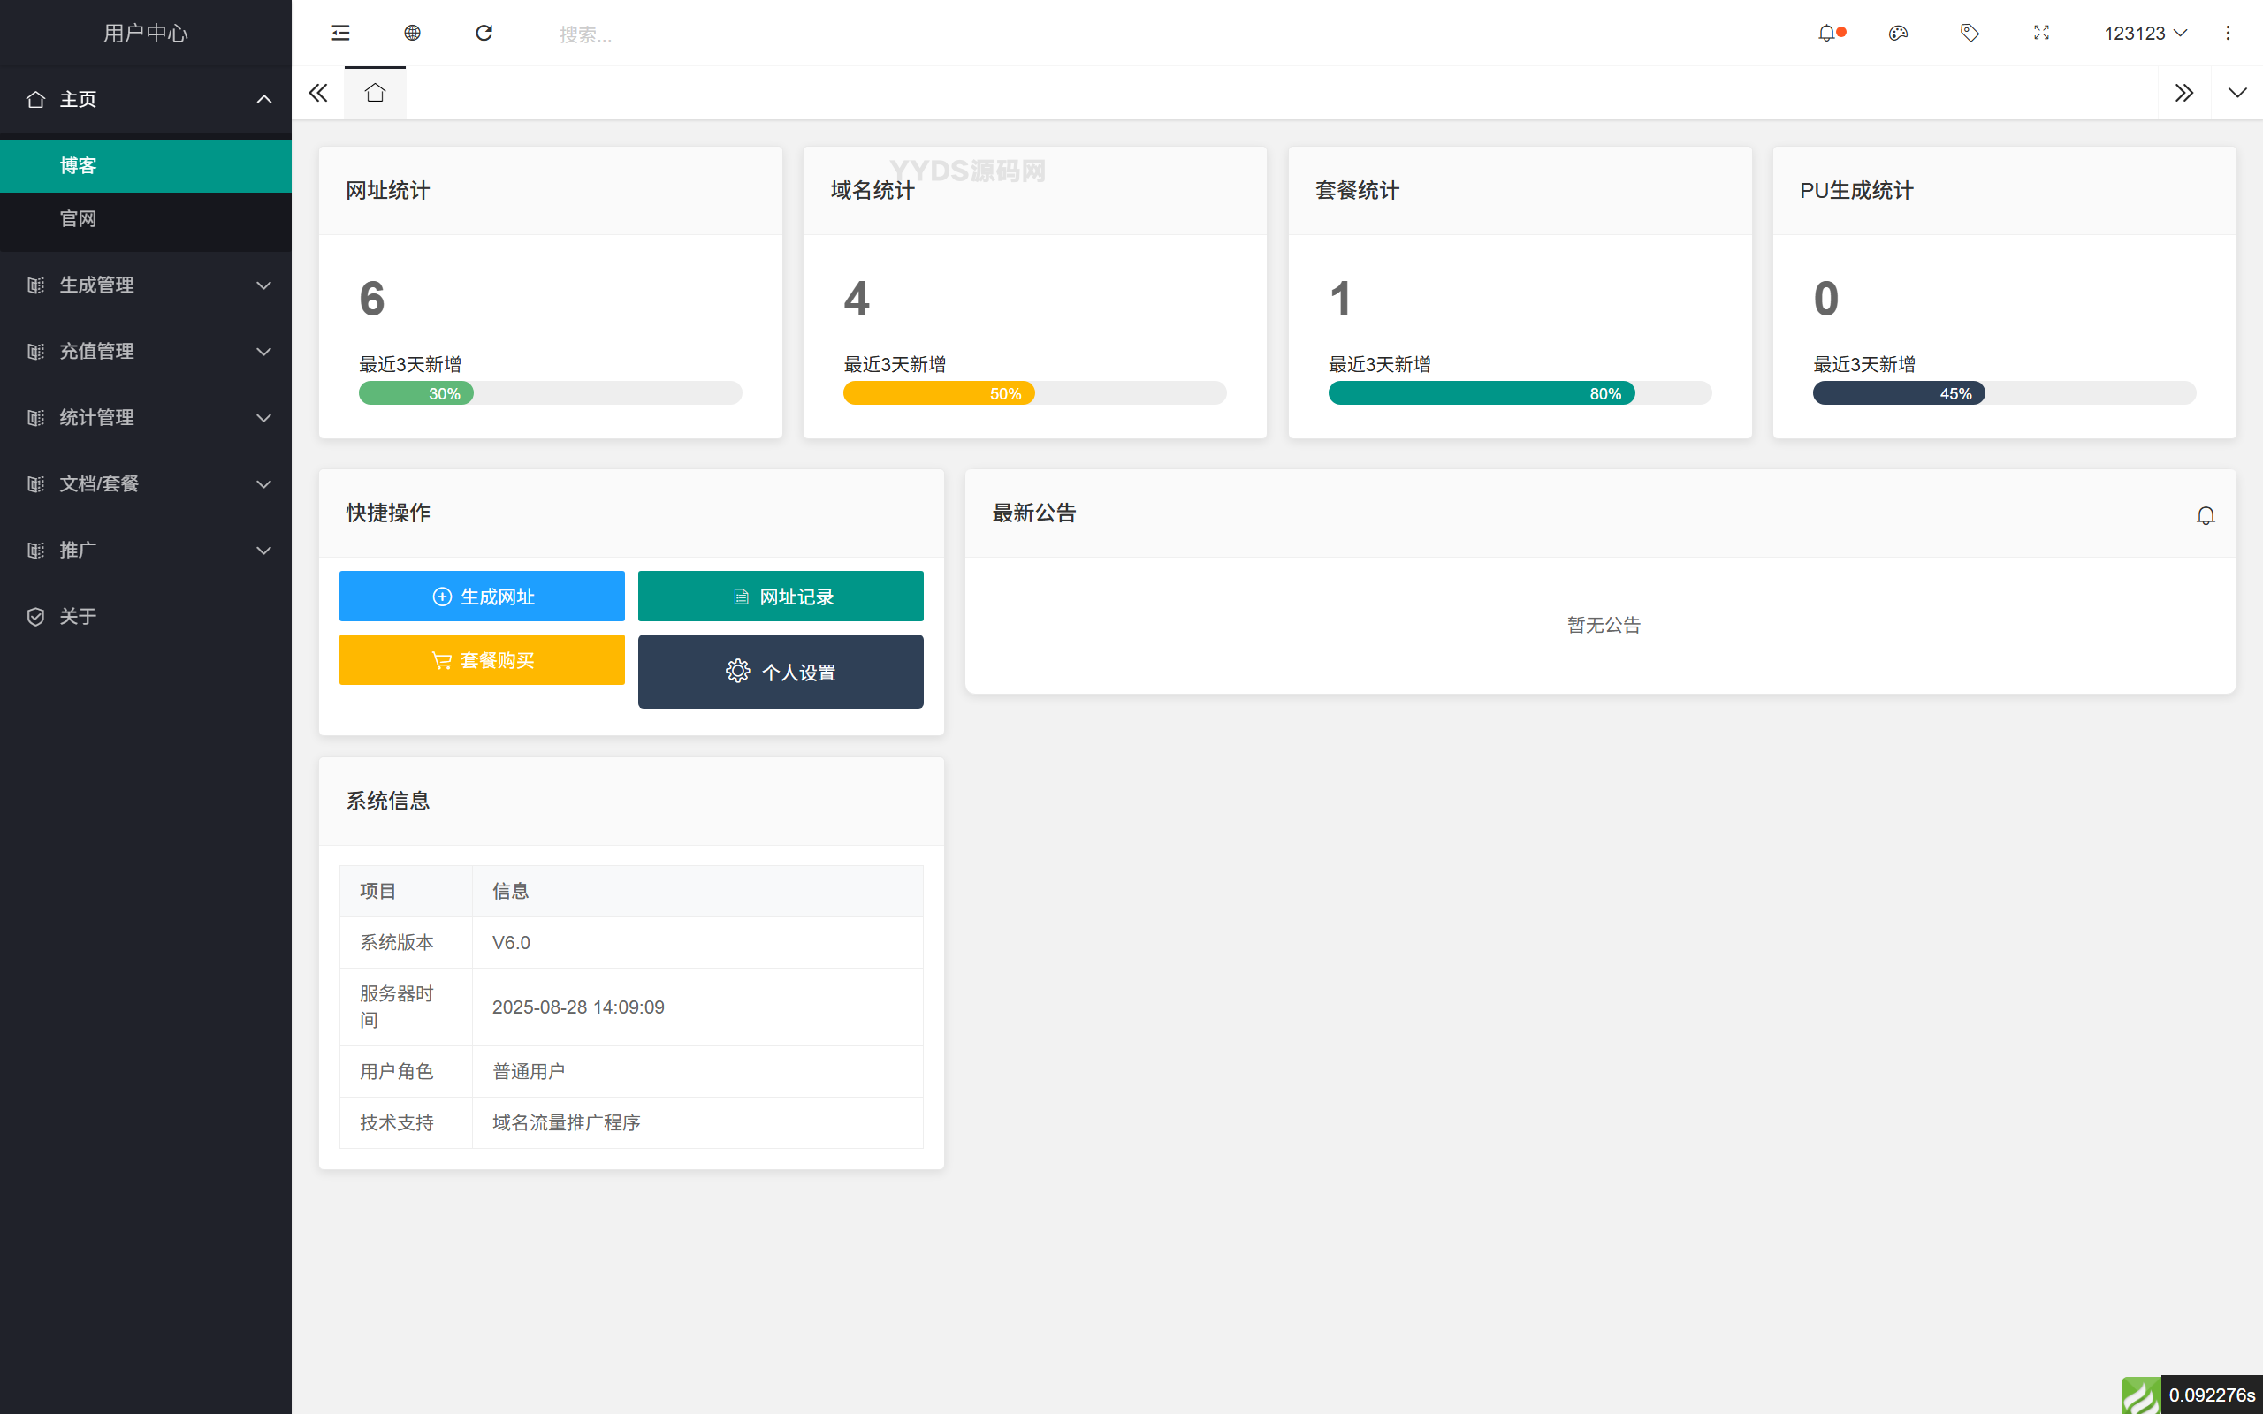The height and width of the screenshot is (1414, 2263).
Task: Click the vertical three-dots more icon
Action: click(x=2228, y=34)
